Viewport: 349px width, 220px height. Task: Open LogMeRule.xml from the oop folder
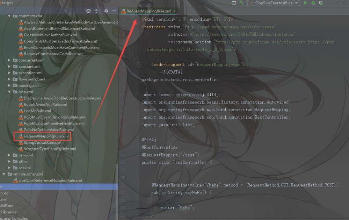pos(37,111)
